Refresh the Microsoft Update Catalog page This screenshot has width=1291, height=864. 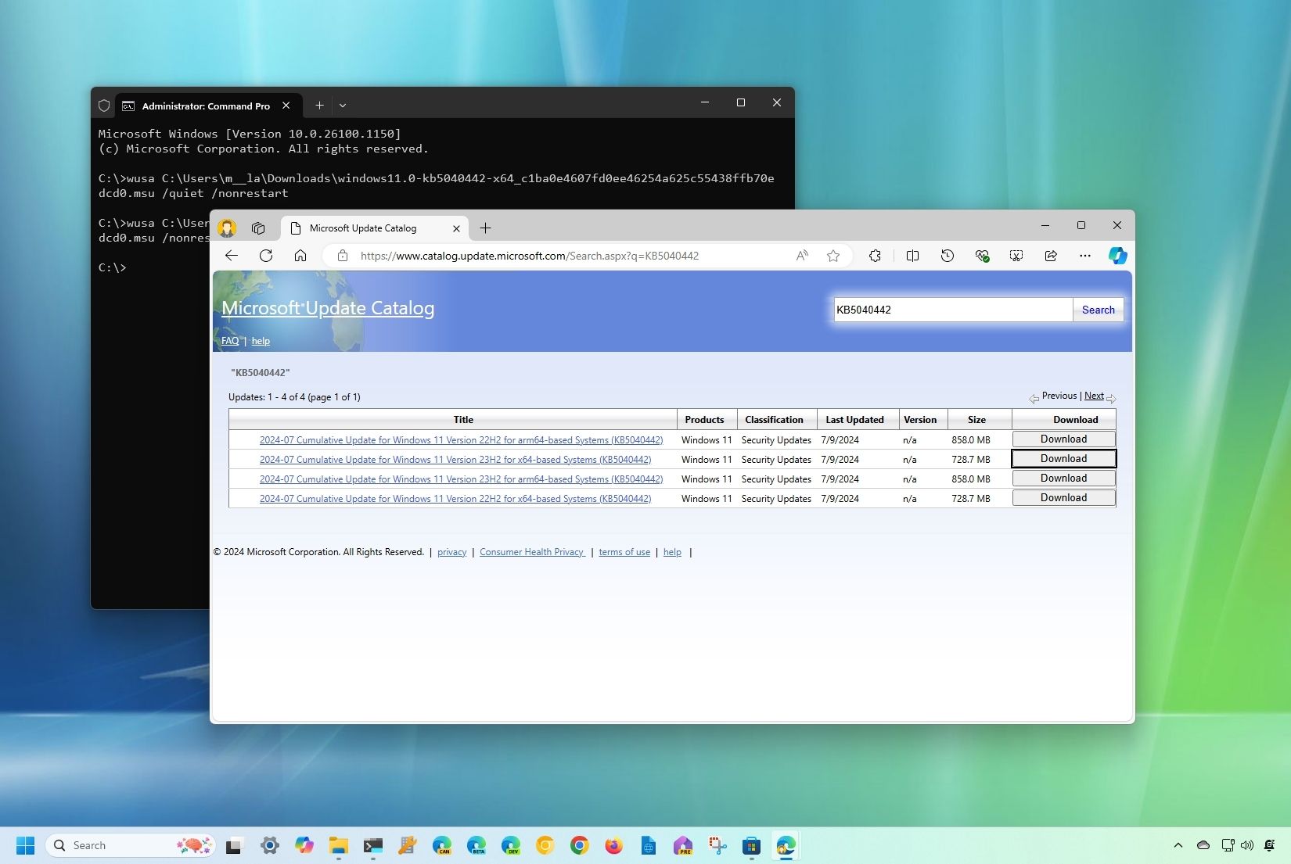coord(266,256)
